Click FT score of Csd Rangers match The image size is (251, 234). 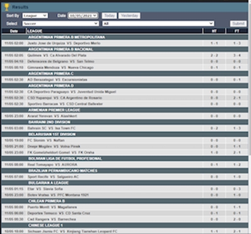(x=237, y=219)
